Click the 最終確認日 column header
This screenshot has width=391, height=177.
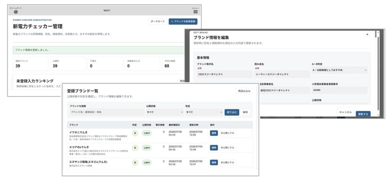(x=174, y=125)
